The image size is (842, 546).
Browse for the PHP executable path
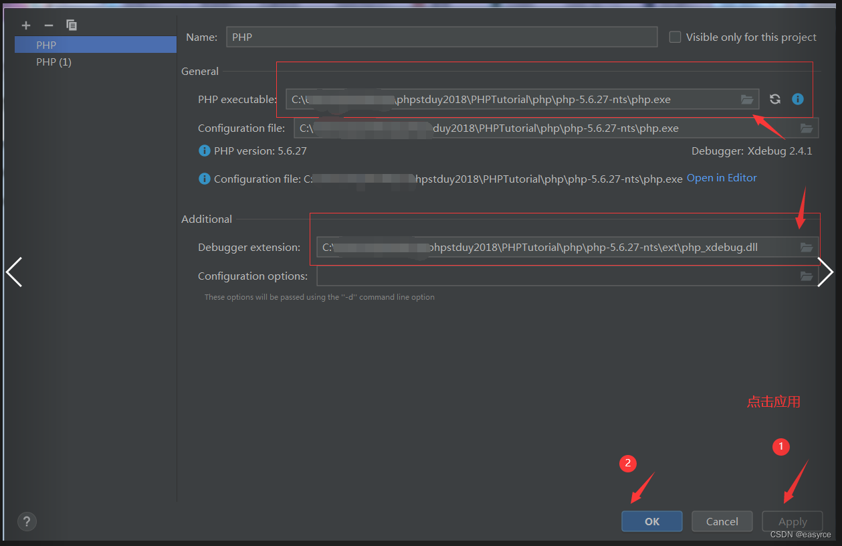747,100
